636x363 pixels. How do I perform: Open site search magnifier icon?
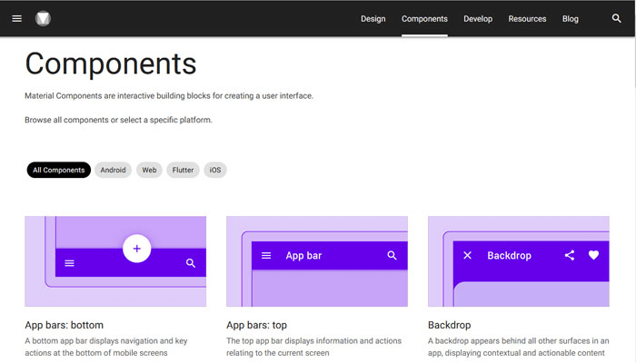tap(617, 18)
